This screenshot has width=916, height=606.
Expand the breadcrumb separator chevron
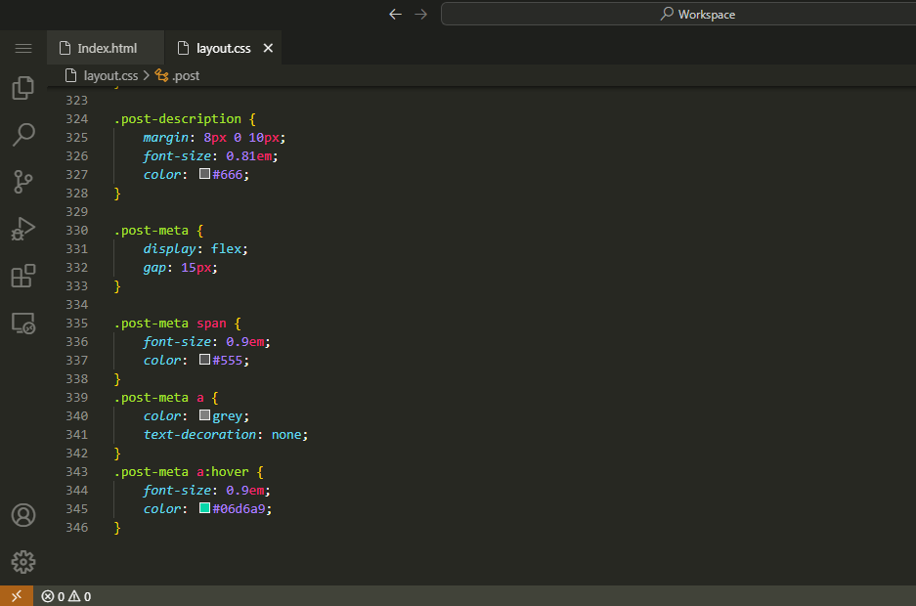click(x=147, y=75)
